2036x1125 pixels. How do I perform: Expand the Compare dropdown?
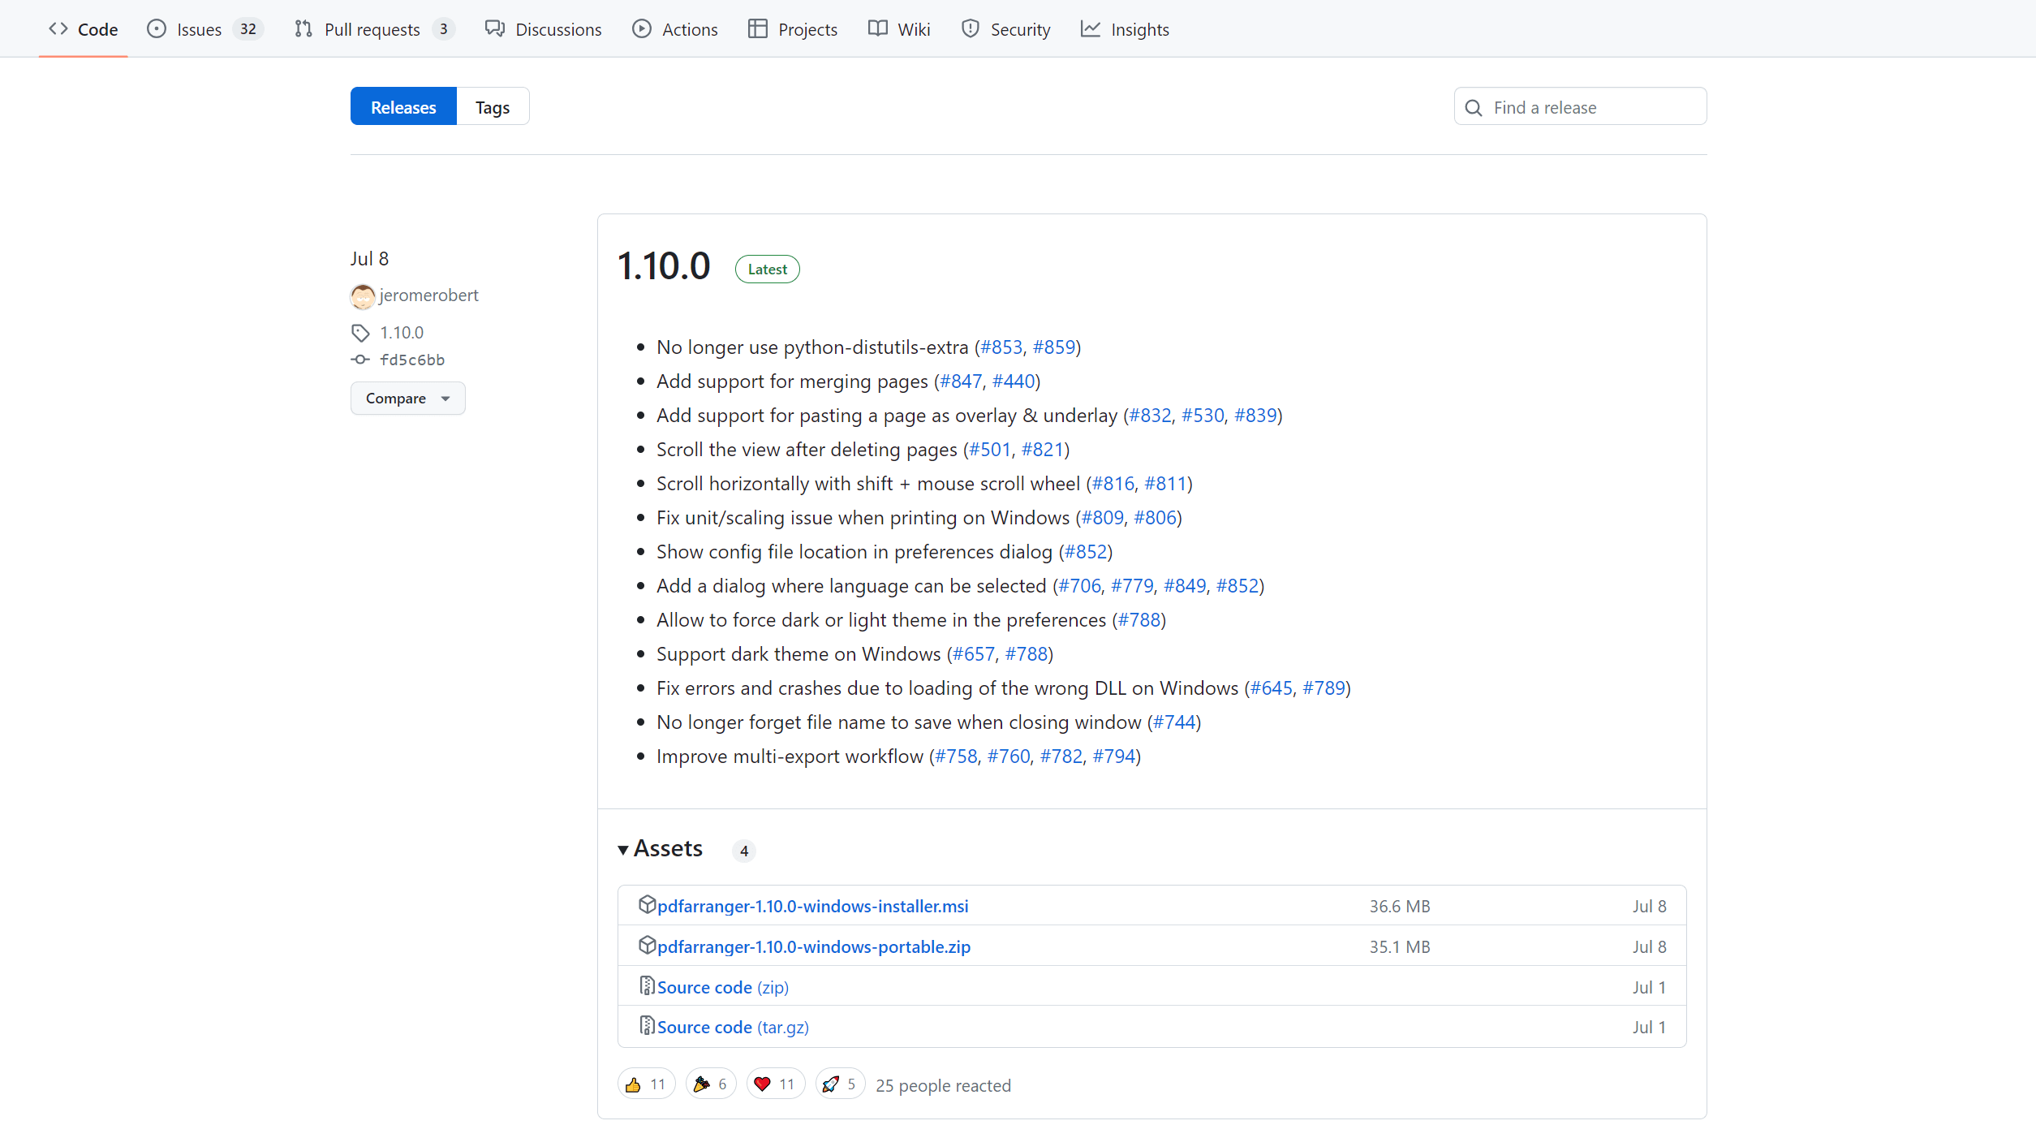(x=407, y=399)
